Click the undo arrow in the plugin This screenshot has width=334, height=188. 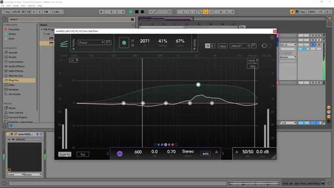point(264,45)
